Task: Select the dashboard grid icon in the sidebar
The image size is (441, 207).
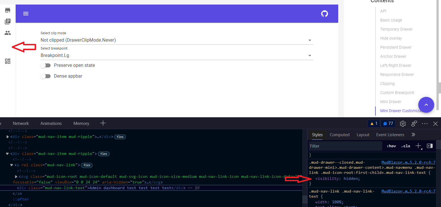Action: 8,61
